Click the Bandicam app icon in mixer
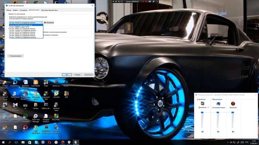 coord(233,104)
